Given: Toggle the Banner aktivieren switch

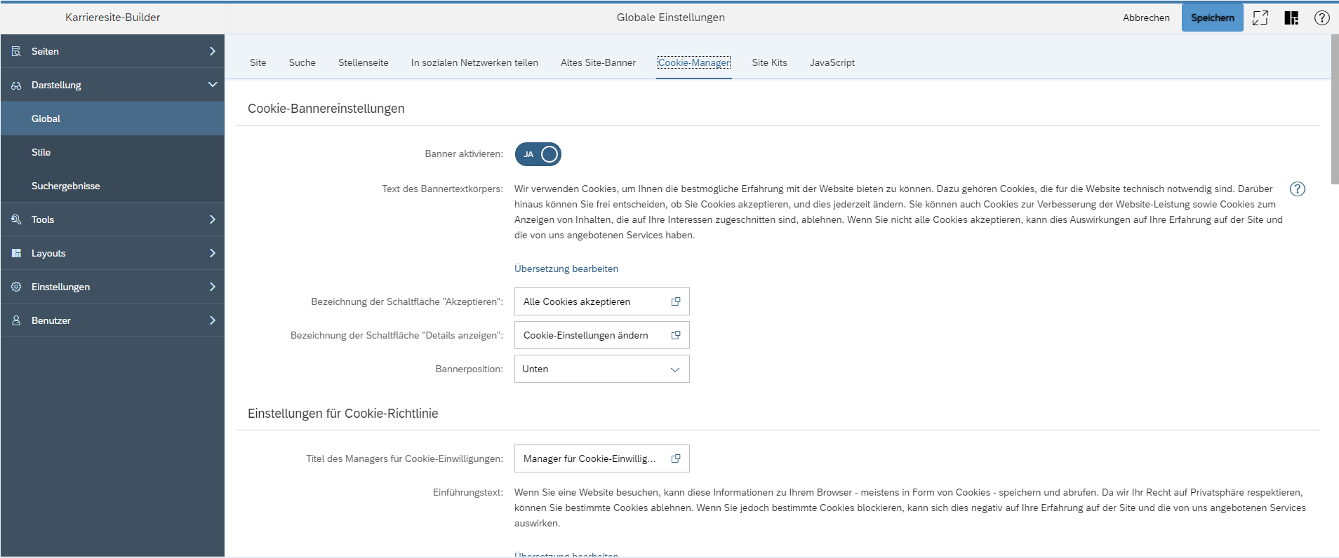Looking at the screenshot, I should coord(538,154).
